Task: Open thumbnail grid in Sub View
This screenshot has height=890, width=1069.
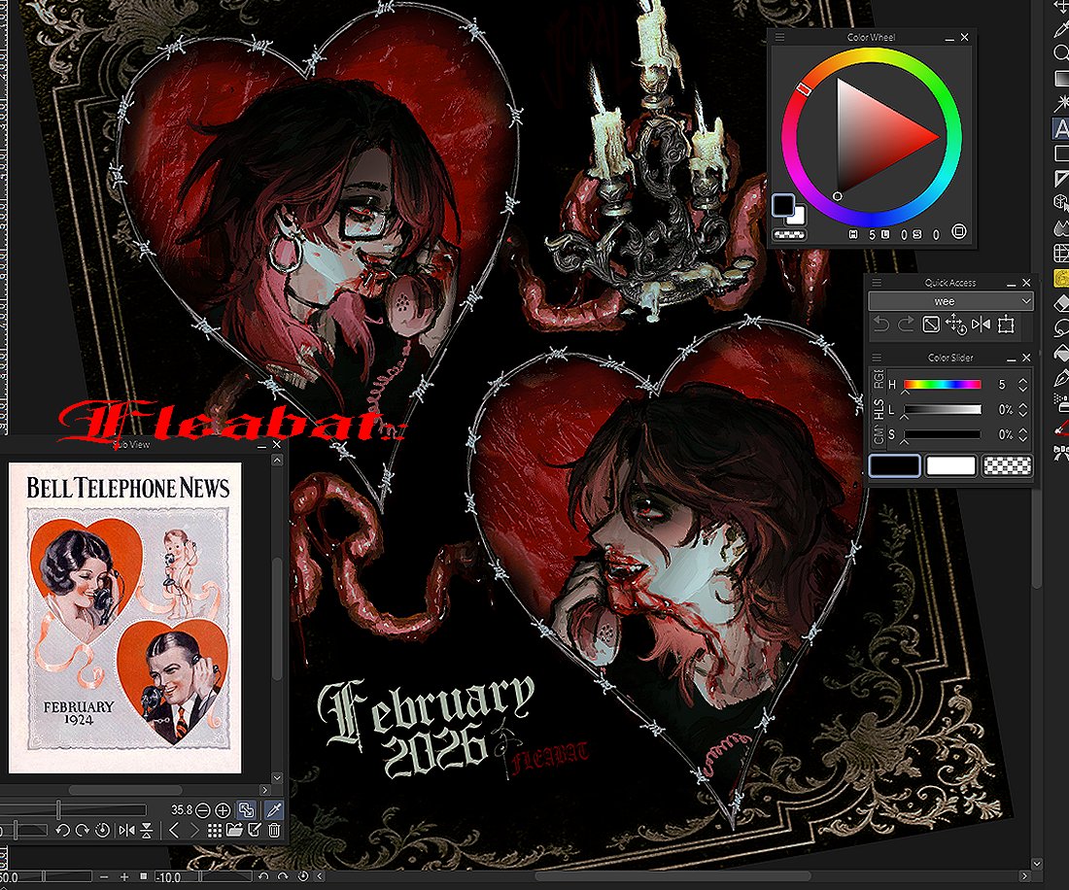Action: coord(214,830)
